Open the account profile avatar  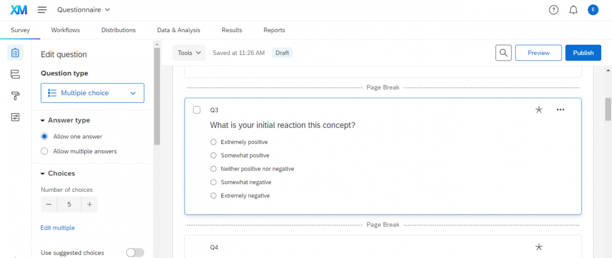click(x=593, y=10)
